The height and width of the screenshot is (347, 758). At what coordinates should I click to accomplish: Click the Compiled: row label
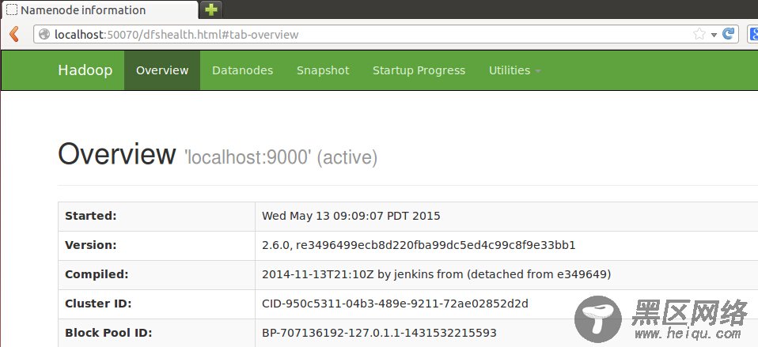coord(97,274)
